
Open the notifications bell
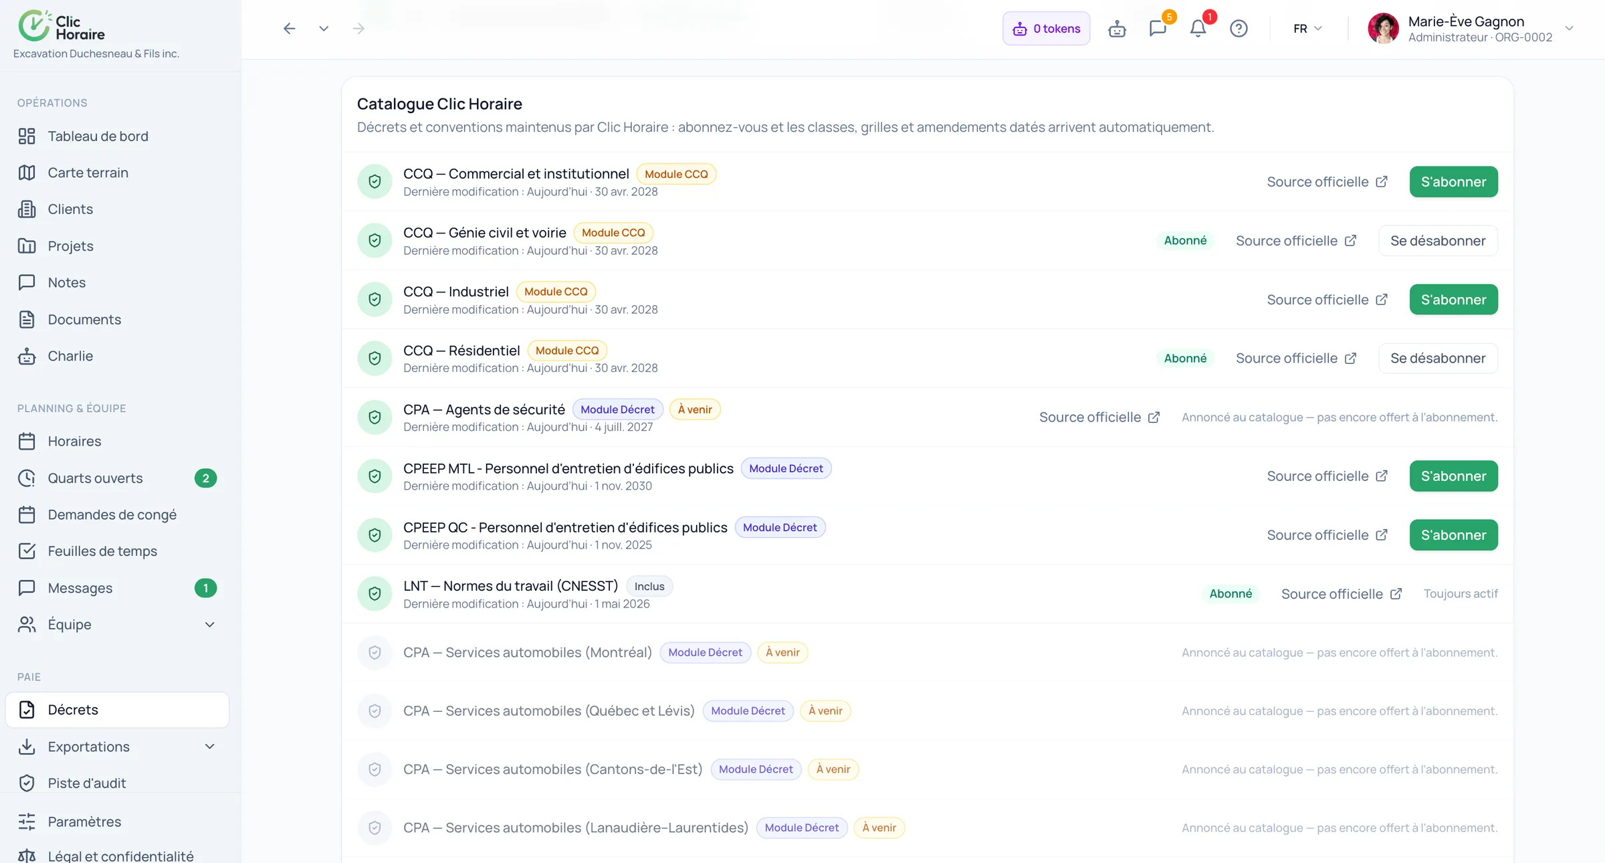[x=1198, y=28]
